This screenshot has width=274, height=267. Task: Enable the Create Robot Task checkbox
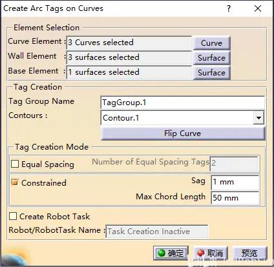[13, 216]
